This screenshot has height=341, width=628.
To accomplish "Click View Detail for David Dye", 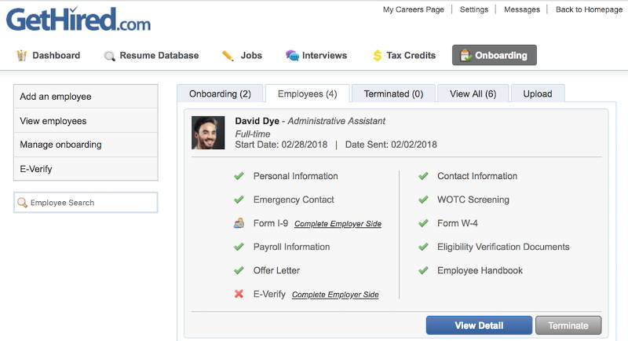I will (479, 325).
